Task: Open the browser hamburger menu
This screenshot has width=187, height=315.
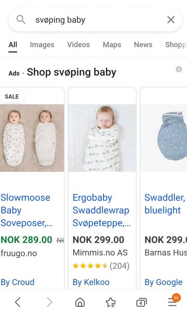Action: pyautogui.click(x=173, y=301)
